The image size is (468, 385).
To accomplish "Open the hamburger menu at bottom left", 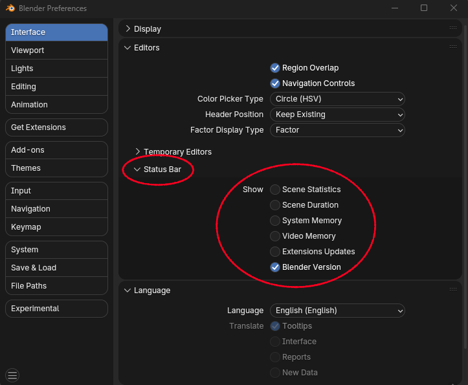I will [x=12, y=375].
